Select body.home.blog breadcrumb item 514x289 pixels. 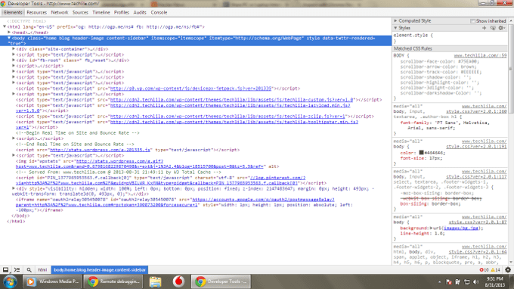tap(100, 269)
